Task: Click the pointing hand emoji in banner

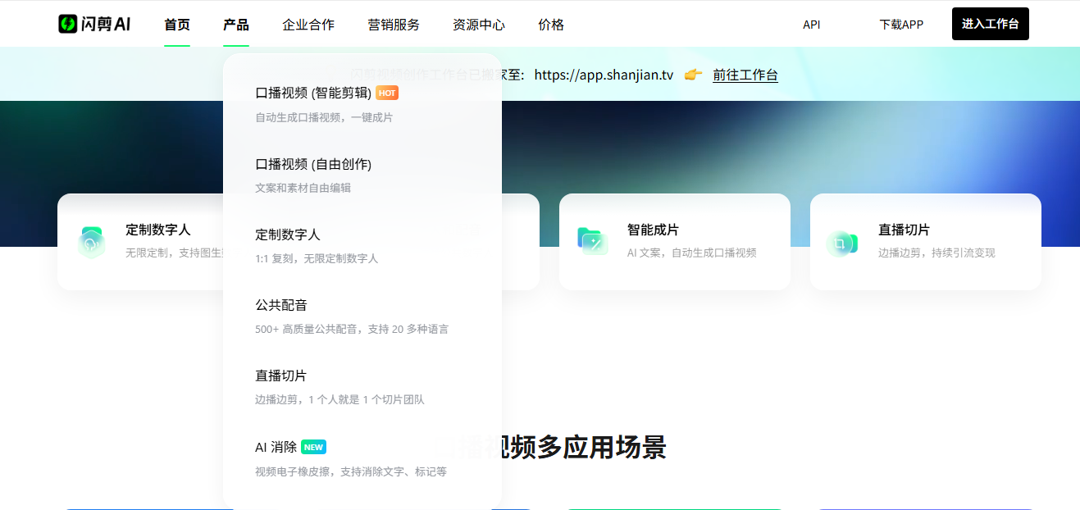Action: tap(693, 75)
